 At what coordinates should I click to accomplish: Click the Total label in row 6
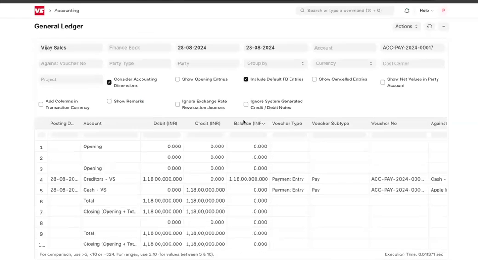89,201
